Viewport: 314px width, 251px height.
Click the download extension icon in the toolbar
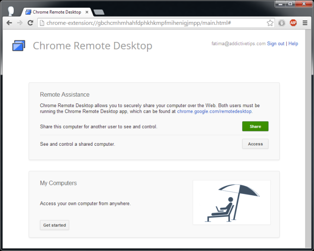pos(282,23)
